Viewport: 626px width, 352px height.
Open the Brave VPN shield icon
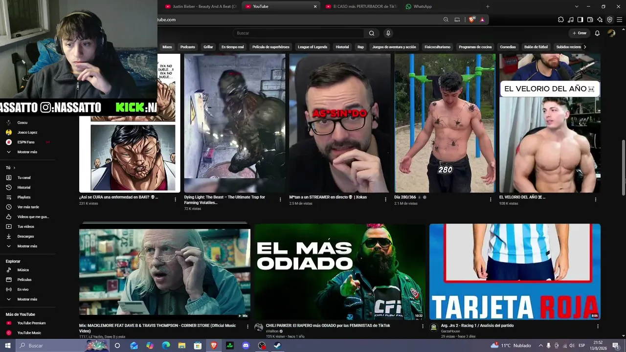click(x=609, y=20)
